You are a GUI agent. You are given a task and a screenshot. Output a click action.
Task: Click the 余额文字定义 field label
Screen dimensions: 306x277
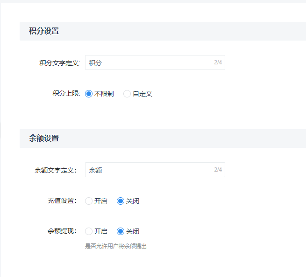click(56, 170)
